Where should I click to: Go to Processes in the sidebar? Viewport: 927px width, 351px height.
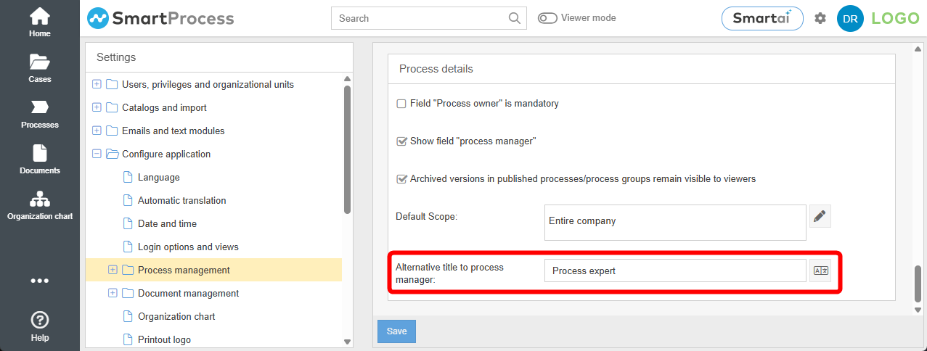click(x=40, y=114)
